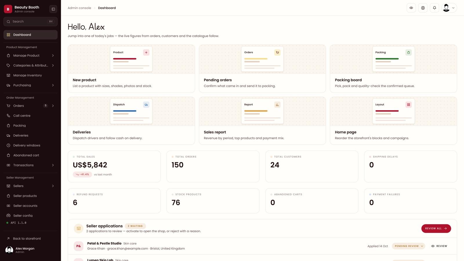Open the settings gear in the top bar
Viewport: 464px width, 261px height.
tap(423, 8)
